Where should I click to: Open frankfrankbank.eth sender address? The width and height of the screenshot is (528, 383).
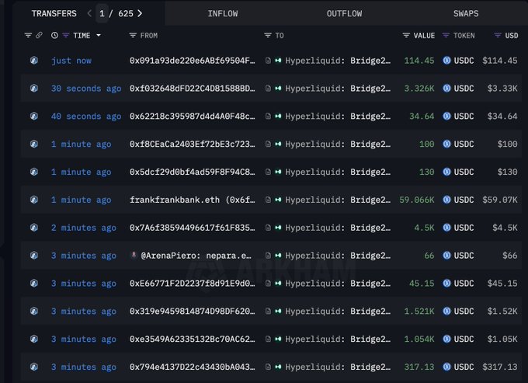pyautogui.click(x=192, y=200)
